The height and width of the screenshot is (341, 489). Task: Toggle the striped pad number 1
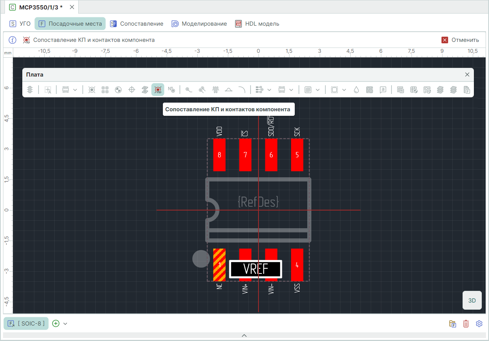(219, 265)
